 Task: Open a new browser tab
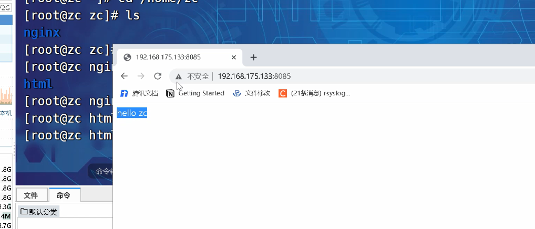pyautogui.click(x=253, y=57)
